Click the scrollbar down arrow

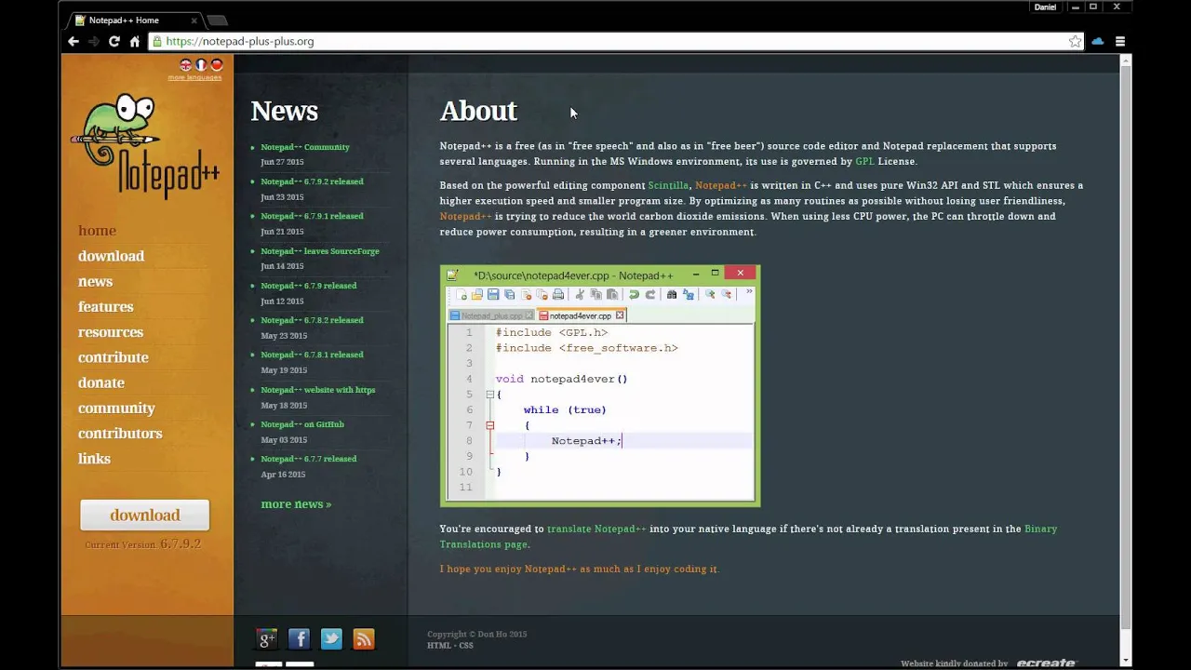click(1126, 661)
